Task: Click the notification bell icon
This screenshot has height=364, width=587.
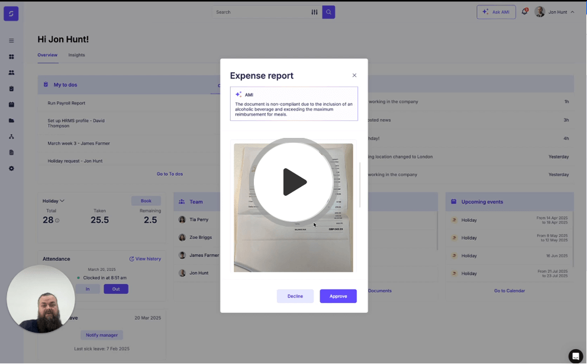Action: [524, 12]
